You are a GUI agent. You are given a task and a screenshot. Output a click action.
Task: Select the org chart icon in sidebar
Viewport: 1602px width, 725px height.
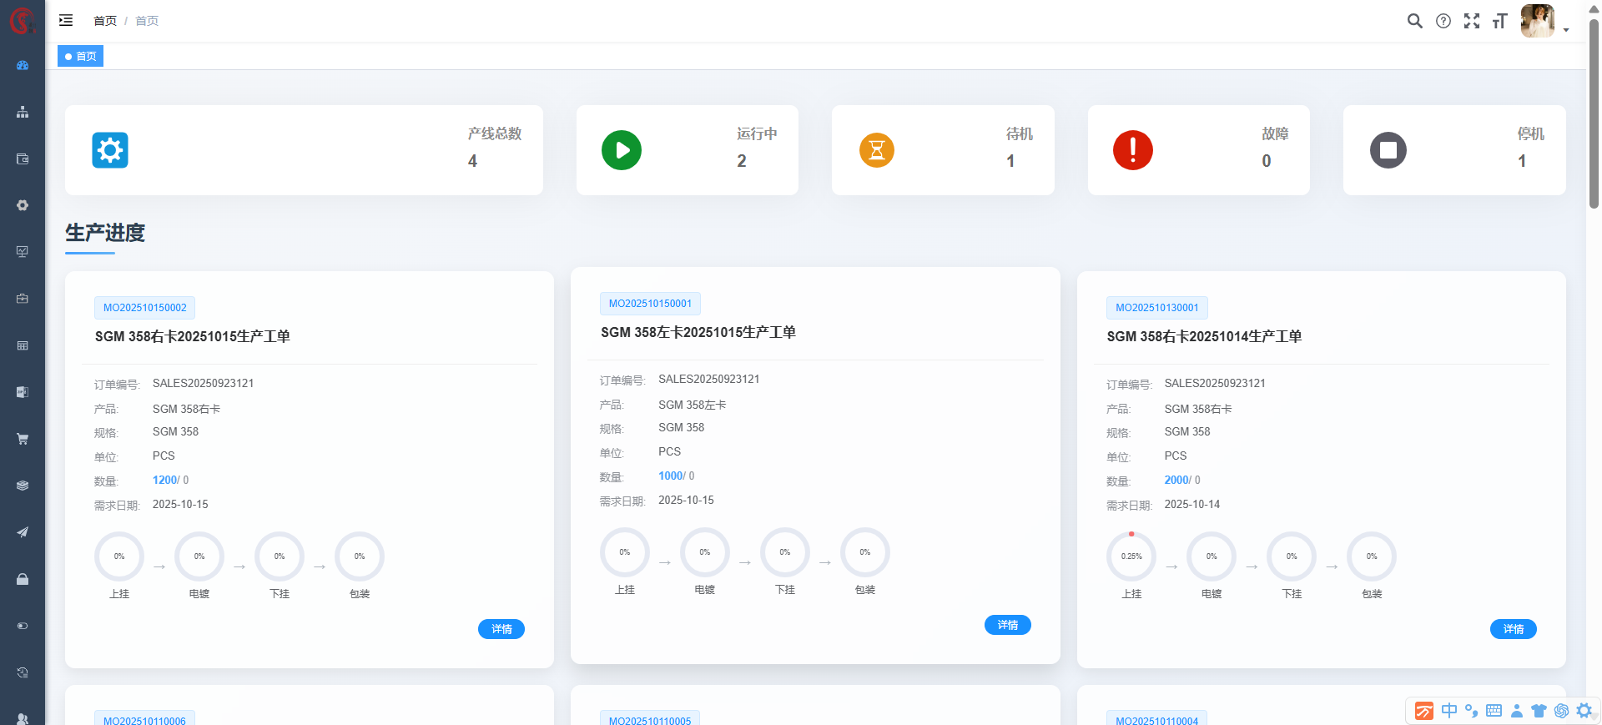tap(23, 112)
